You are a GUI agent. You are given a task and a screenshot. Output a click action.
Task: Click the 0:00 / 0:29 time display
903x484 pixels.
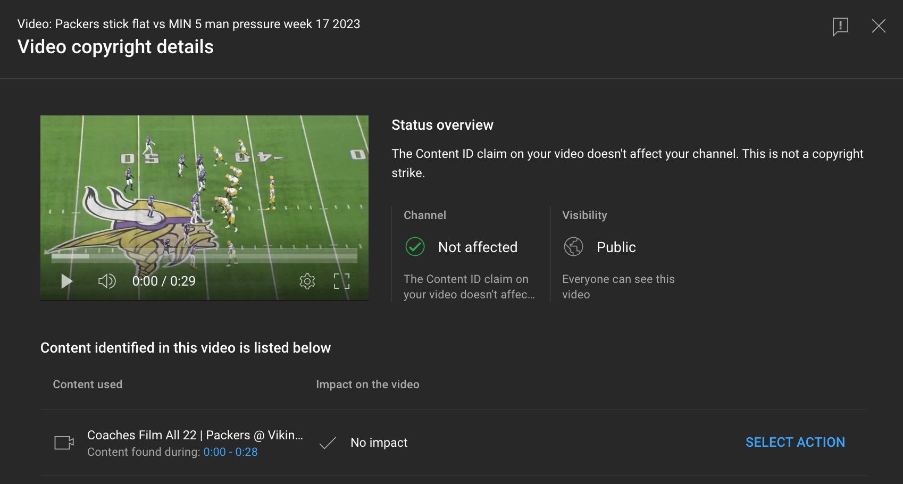coord(164,281)
